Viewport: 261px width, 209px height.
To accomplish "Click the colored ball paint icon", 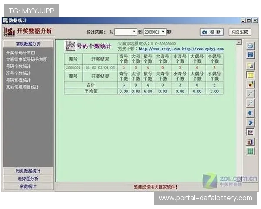I will coord(251,84).
